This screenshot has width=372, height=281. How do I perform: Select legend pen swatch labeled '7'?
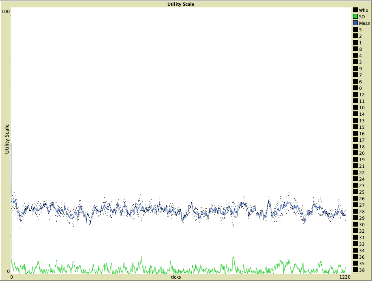click(x=355, y=75)
